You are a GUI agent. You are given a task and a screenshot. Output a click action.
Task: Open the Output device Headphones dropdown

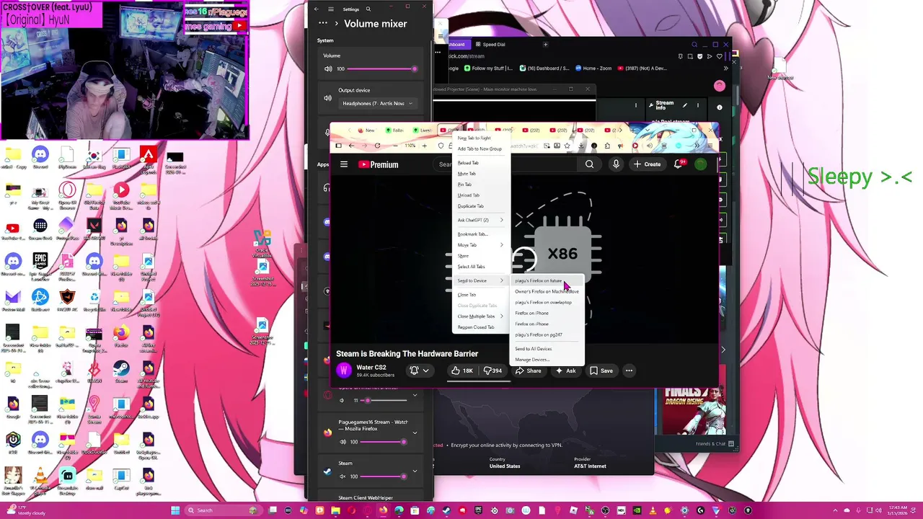(x=377, y=103)
